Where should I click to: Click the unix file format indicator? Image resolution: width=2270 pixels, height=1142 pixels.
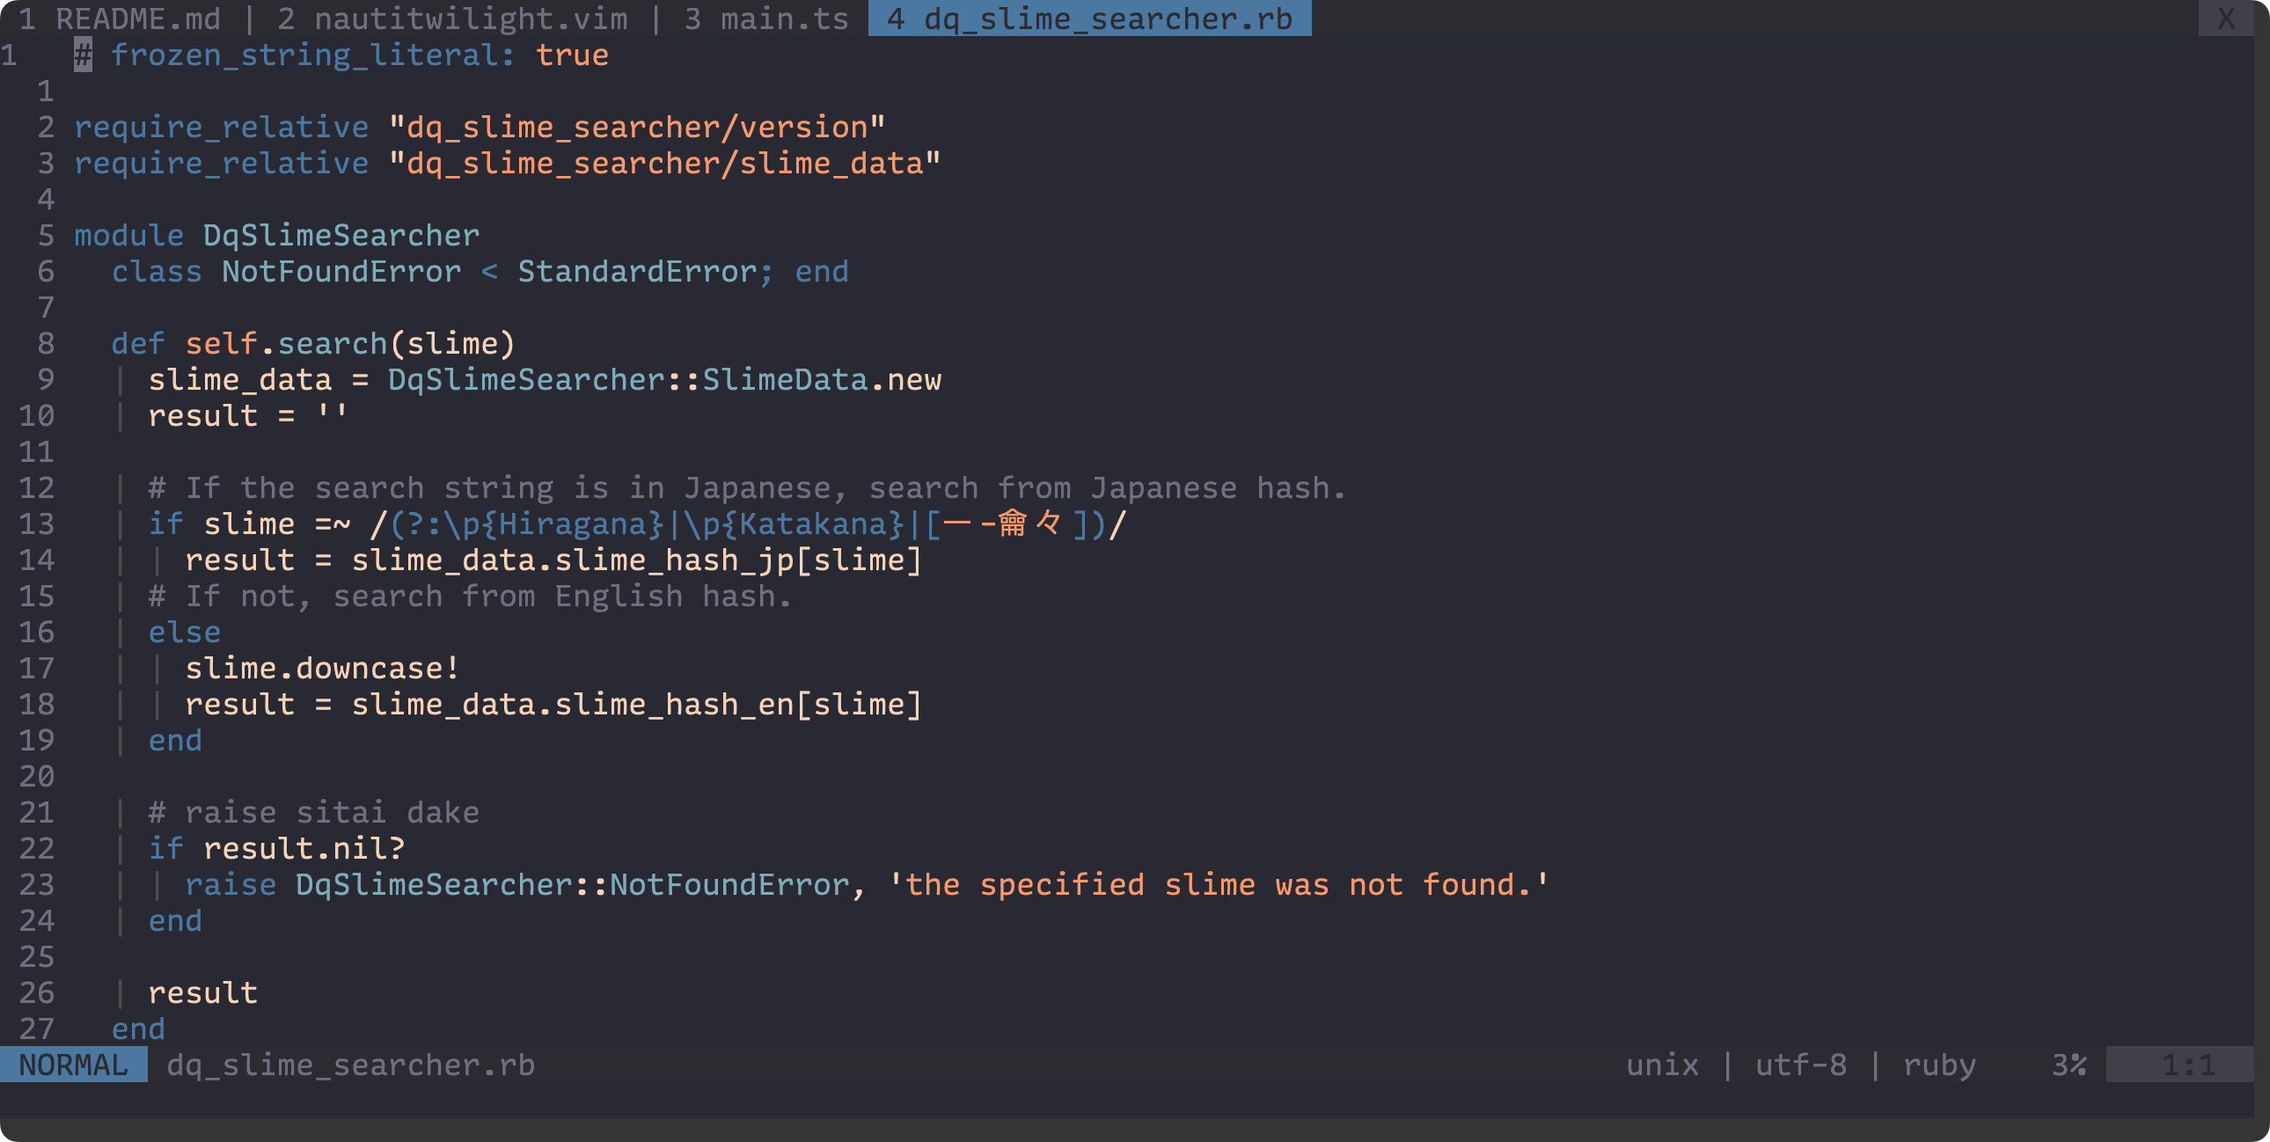click(1662, 1065)
